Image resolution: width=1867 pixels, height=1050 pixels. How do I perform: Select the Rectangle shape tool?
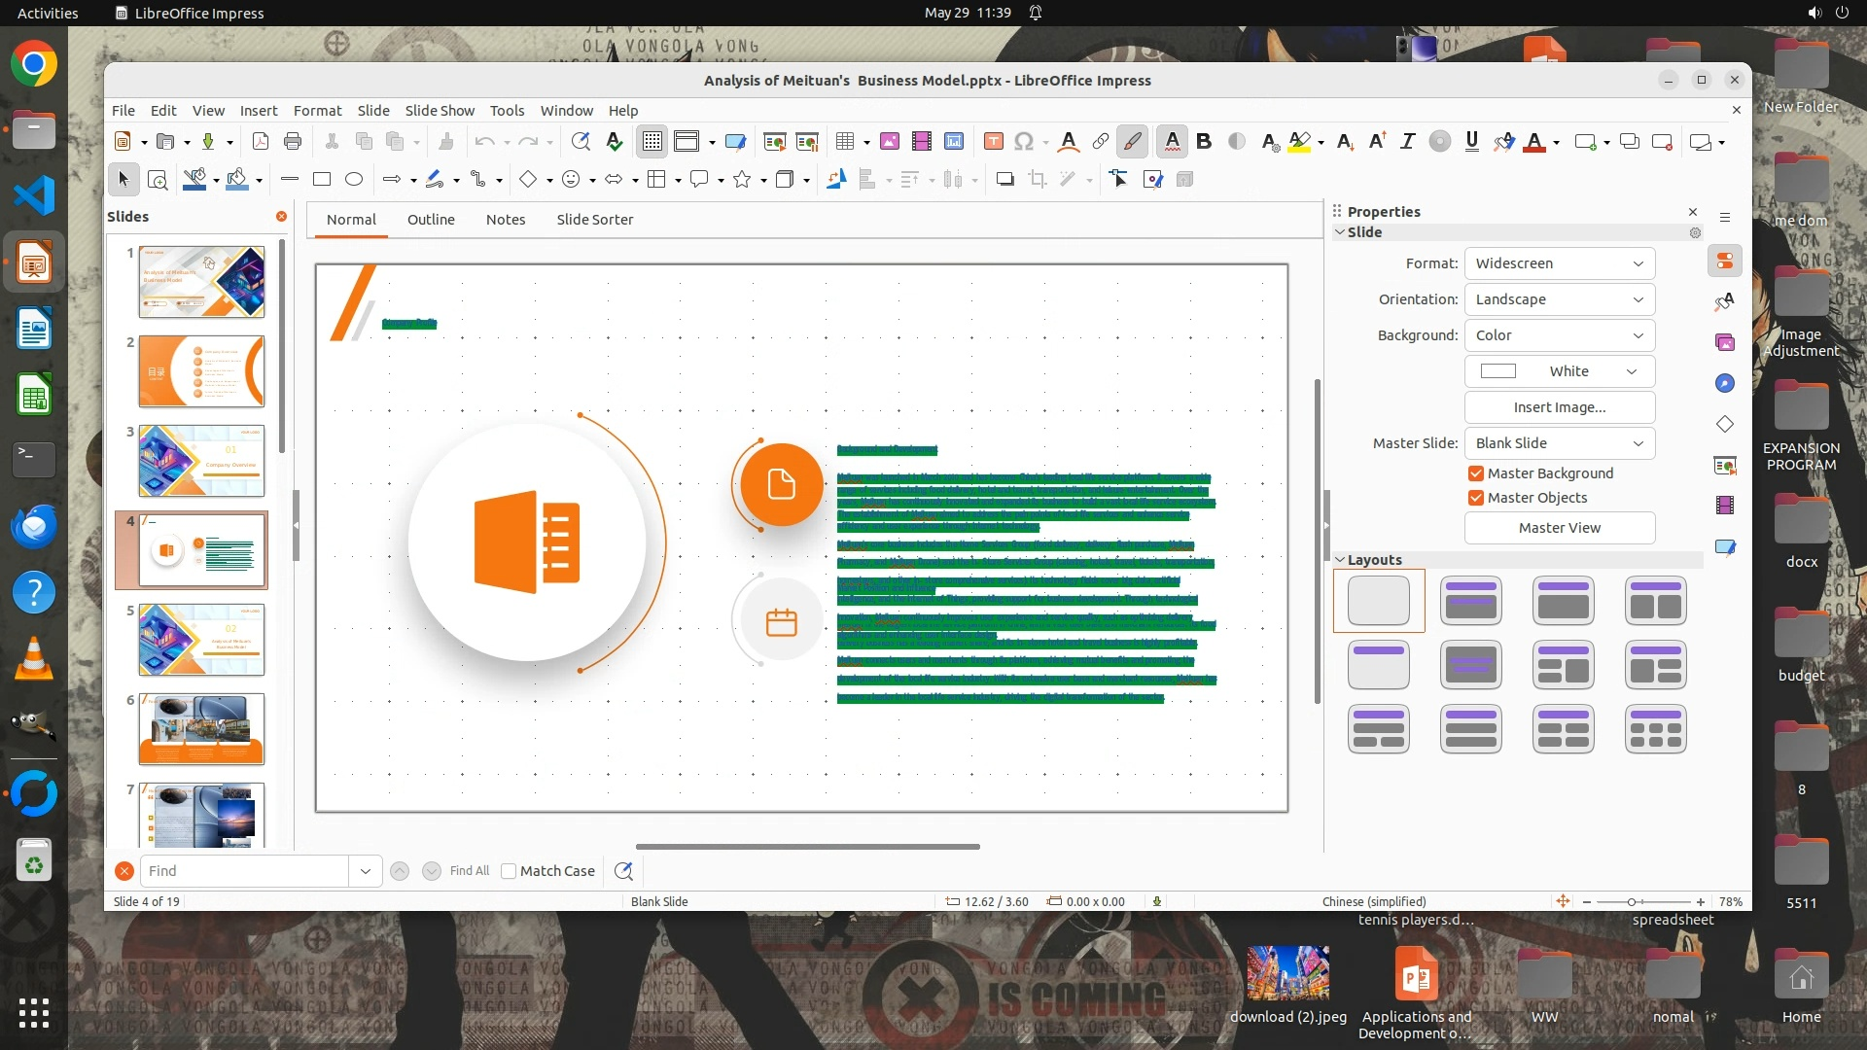pyautogui.click(x=322, y=179)
